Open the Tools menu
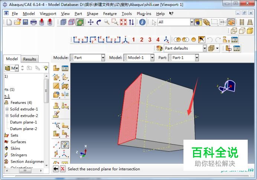 [127, 14]
